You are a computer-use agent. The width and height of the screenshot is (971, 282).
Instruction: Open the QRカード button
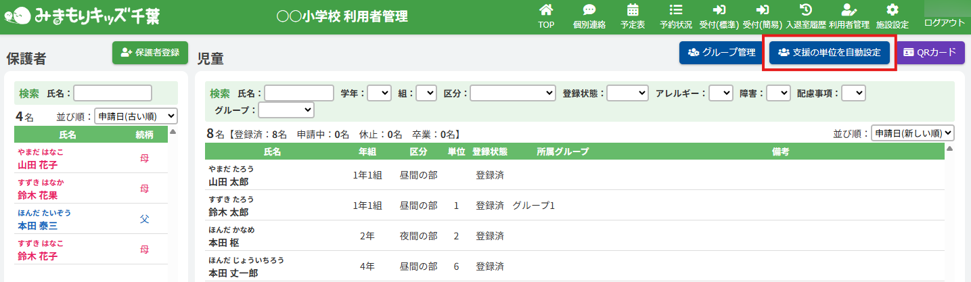tap(930, 53)
